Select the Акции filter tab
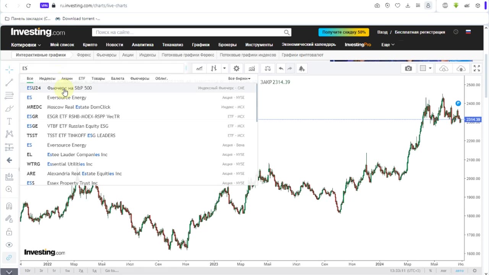Viewport: 489px width, 275px height. coord(67,78)
